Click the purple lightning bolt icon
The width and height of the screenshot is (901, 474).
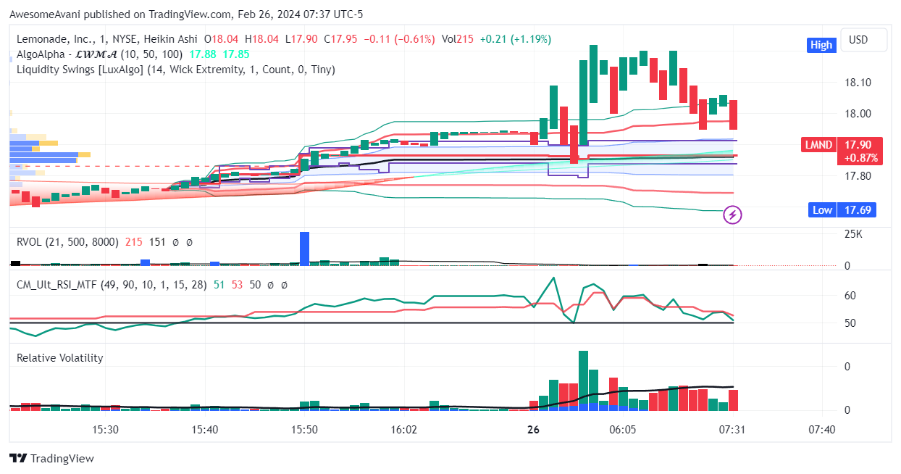click(733, 215)
